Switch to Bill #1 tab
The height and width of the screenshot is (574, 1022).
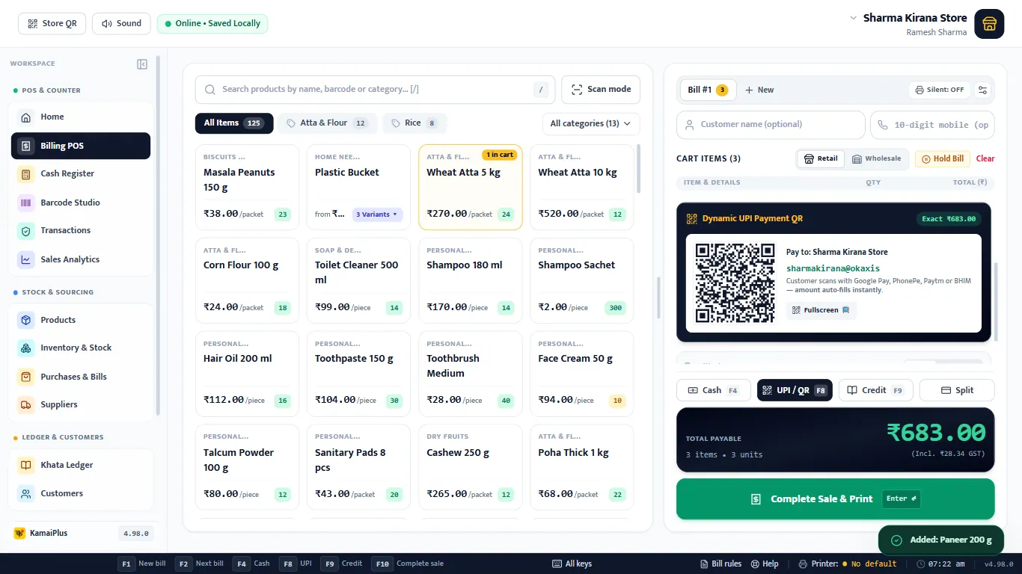pos(707,90)
